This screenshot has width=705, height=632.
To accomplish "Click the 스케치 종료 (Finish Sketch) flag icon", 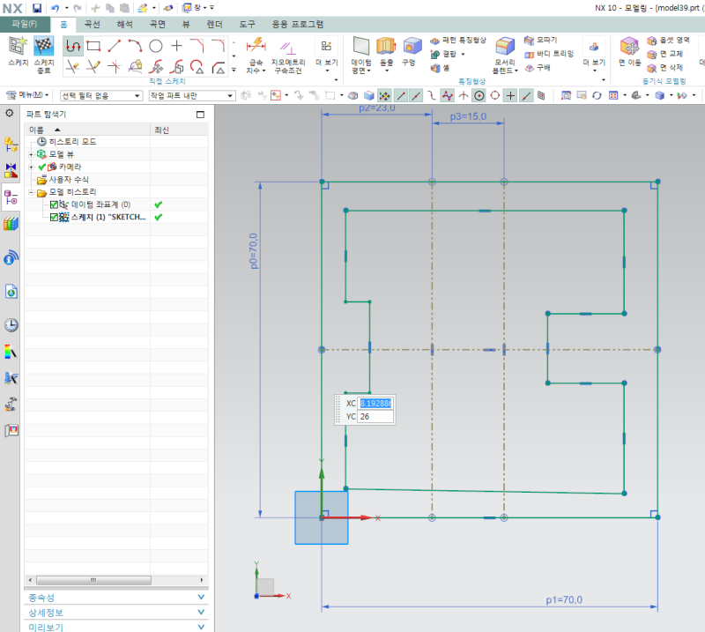I will point(44,47).
